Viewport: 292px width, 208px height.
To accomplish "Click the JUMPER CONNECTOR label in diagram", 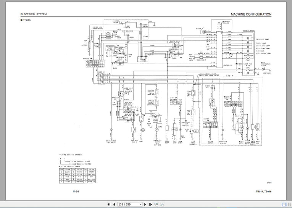I will tap(207, 74).
